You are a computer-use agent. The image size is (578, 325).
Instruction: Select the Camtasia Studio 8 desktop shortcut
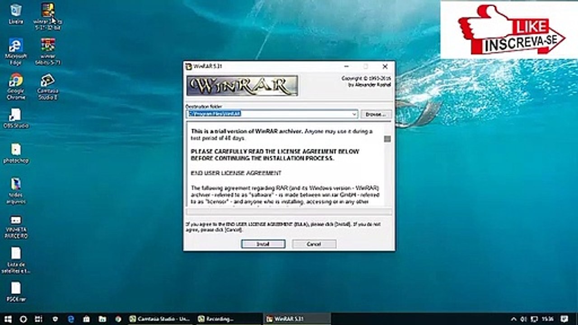click(47, 87)
